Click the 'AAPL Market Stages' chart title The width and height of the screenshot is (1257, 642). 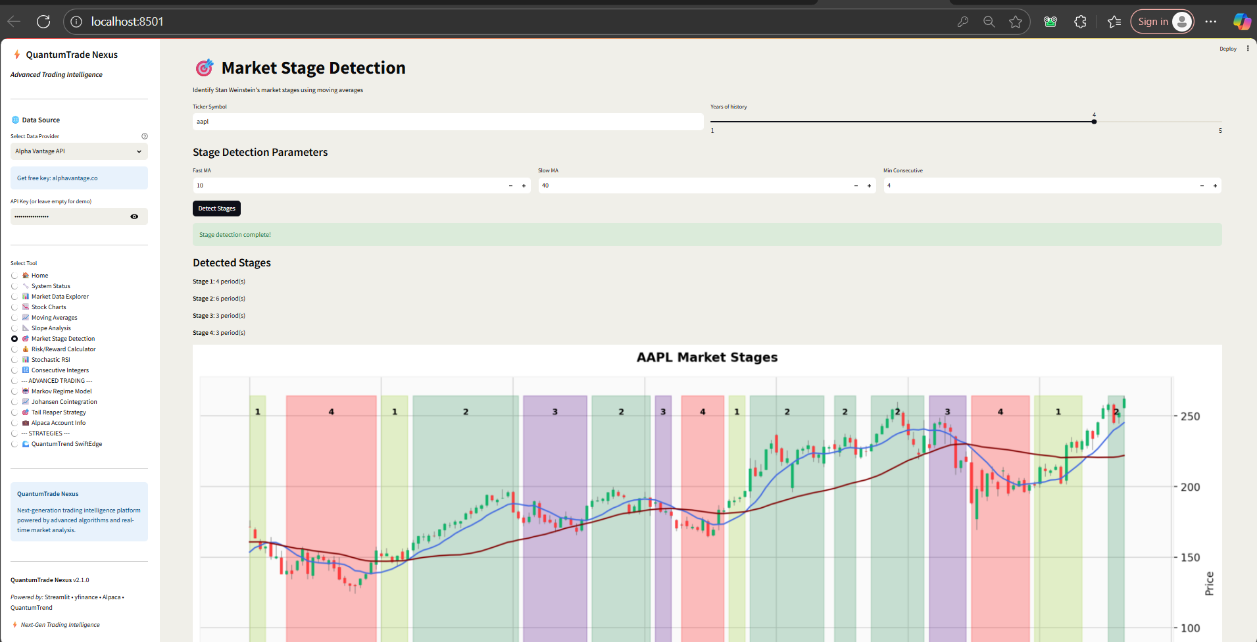point(707,357)
